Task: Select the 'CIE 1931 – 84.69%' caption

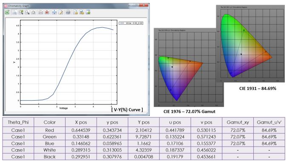Action: [258, 89]
